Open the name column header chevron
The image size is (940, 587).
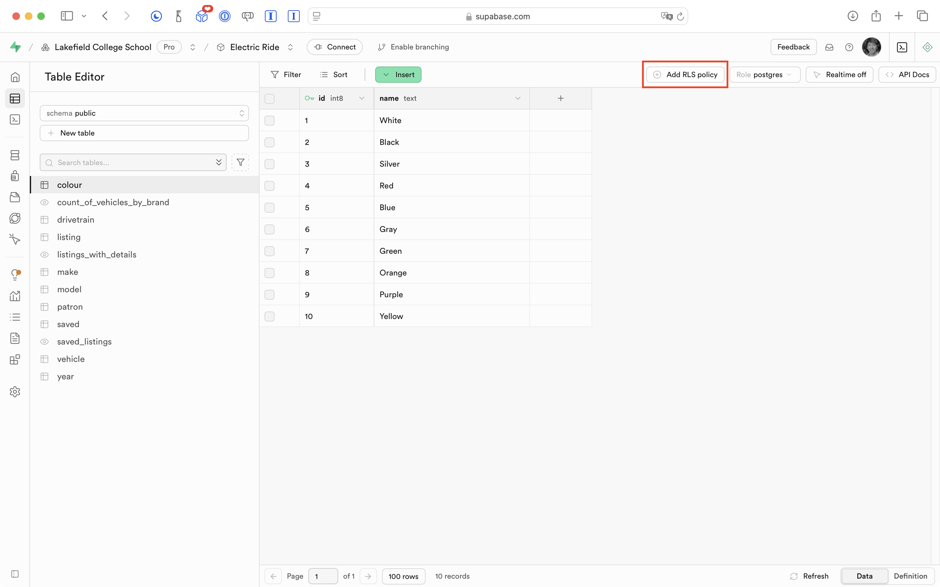click(517, 98)
